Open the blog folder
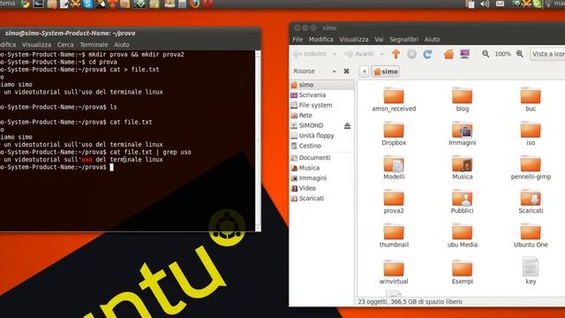 click(462, 100)
